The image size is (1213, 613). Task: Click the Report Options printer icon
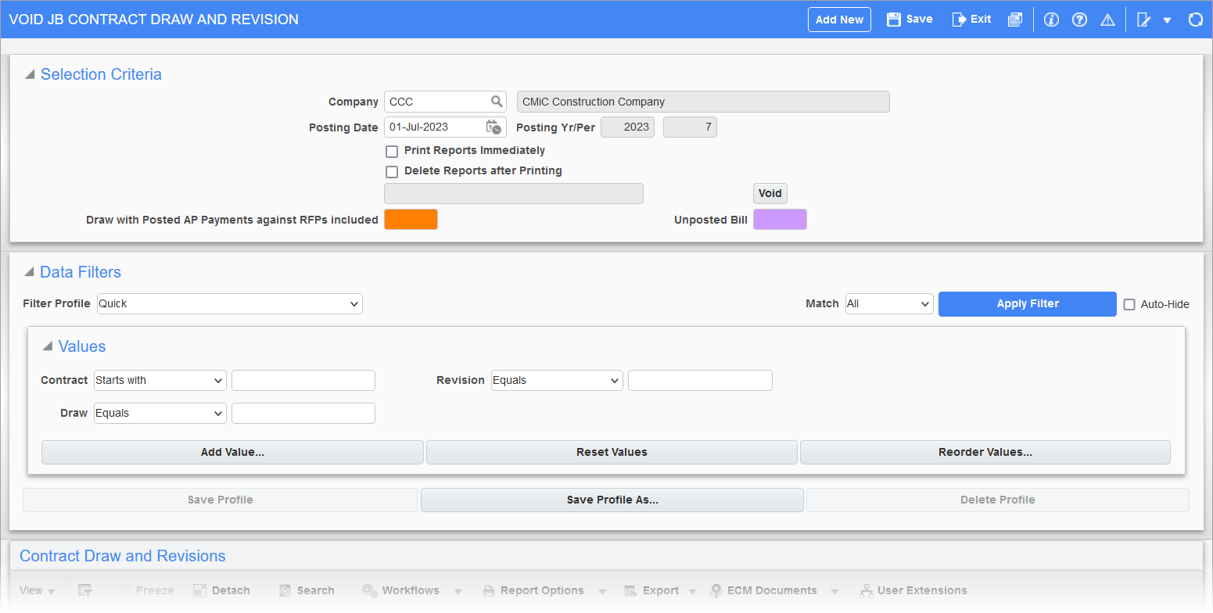pos(489,590)
